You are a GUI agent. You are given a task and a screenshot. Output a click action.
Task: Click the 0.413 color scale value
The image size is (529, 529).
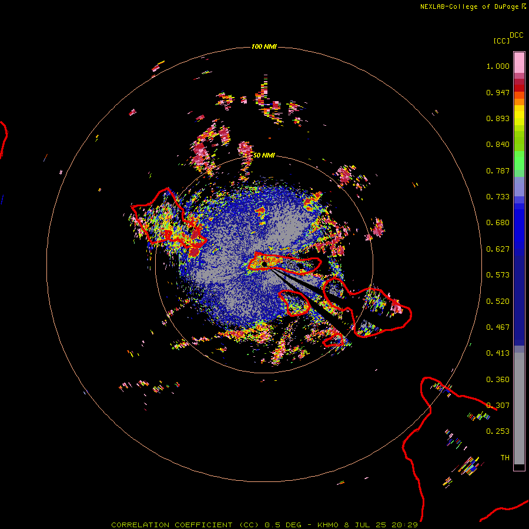[x=498, y=353]
